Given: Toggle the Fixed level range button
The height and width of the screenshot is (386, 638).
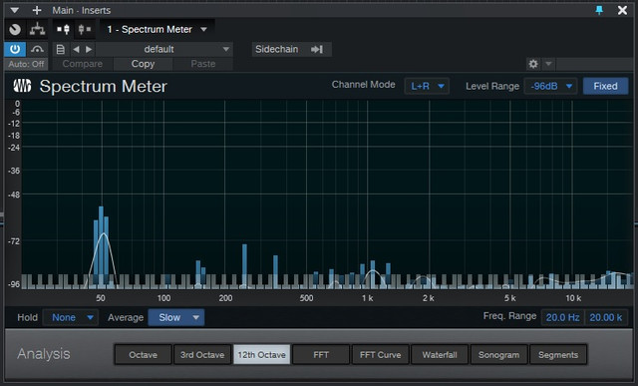Looking at the screenshot, I should [x=605, y=86].
